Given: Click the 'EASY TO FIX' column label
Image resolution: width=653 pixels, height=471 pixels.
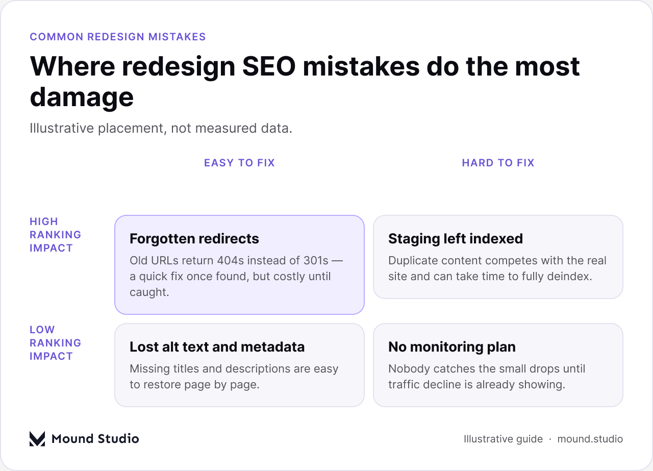Looking at the screenshot, I should point(239,163).
